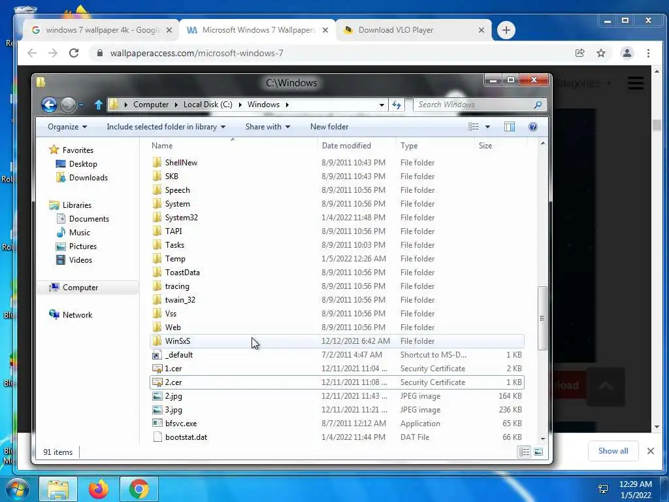Click the Explorer search magnifier icon

(538, 105)
